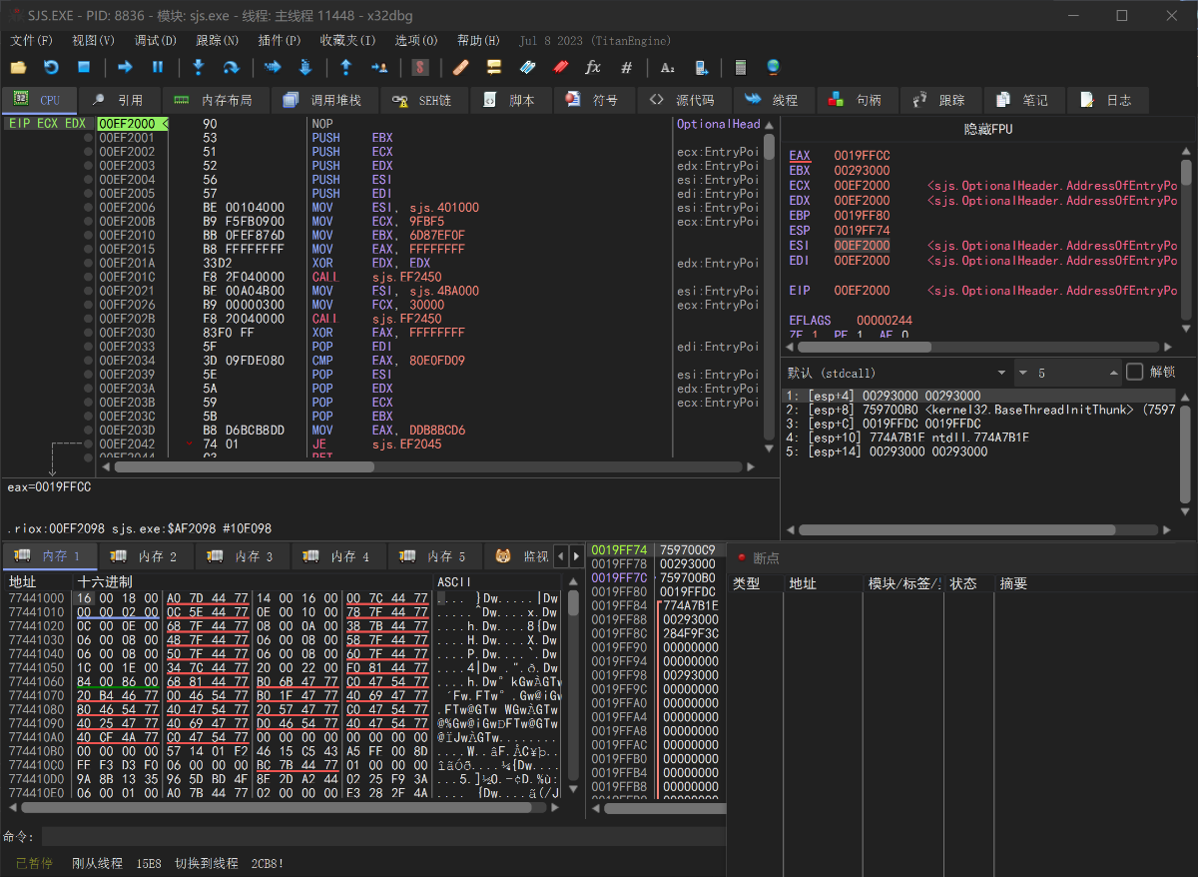Restart the debugged program
Image resolution: width=1198 pixels, height=877 pixels.
51,67
